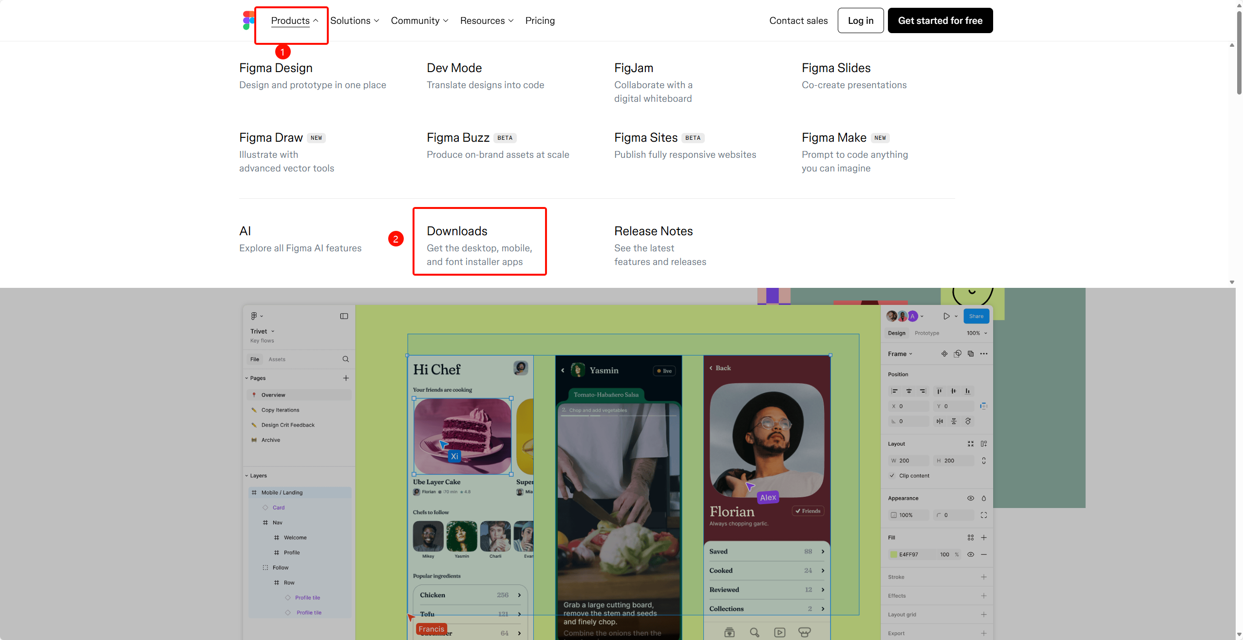Click Contact sales link

(x=798, y=20)
